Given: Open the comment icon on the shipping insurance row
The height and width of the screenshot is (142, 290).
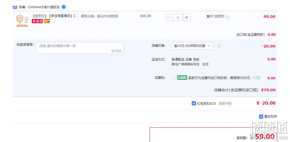Looking at the screenshot, I should pos(254,78).
